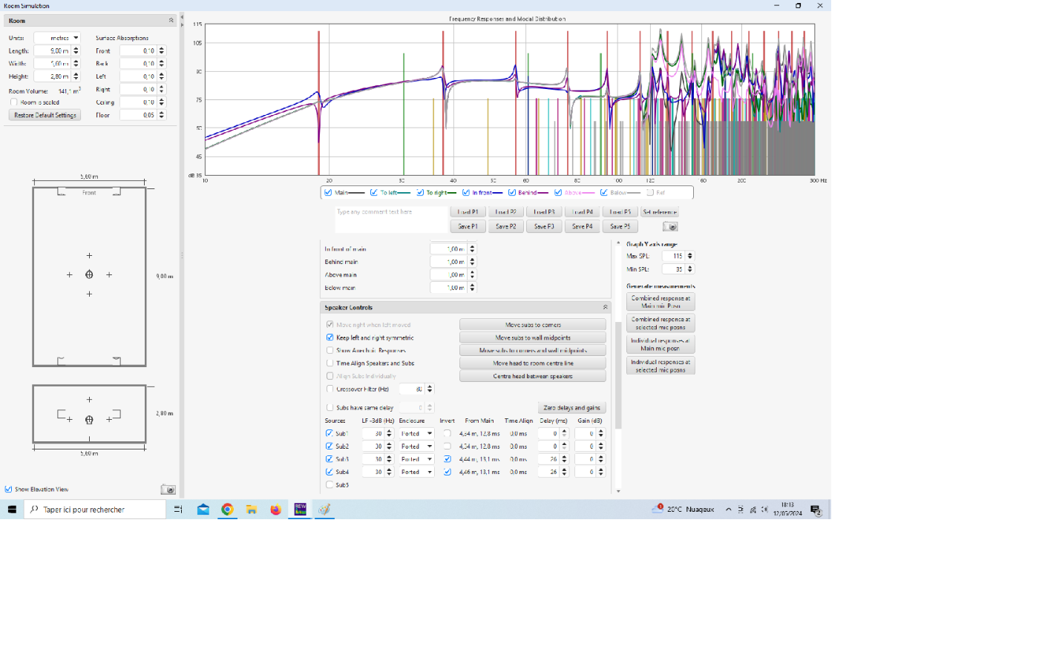Toggle the To left trace checkbox
Viewport: 1039px width, 649px height.
click(x=374, y=192)
